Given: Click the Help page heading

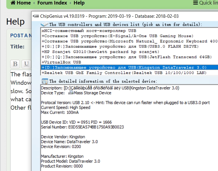Looking at the screenshot, I should [x=15, y=22].
